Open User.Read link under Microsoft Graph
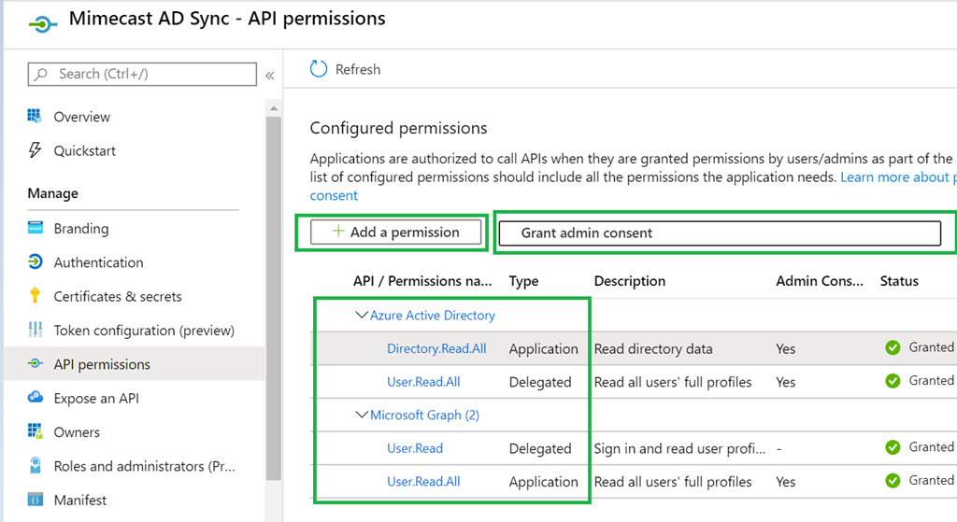 tap(415, 448)
